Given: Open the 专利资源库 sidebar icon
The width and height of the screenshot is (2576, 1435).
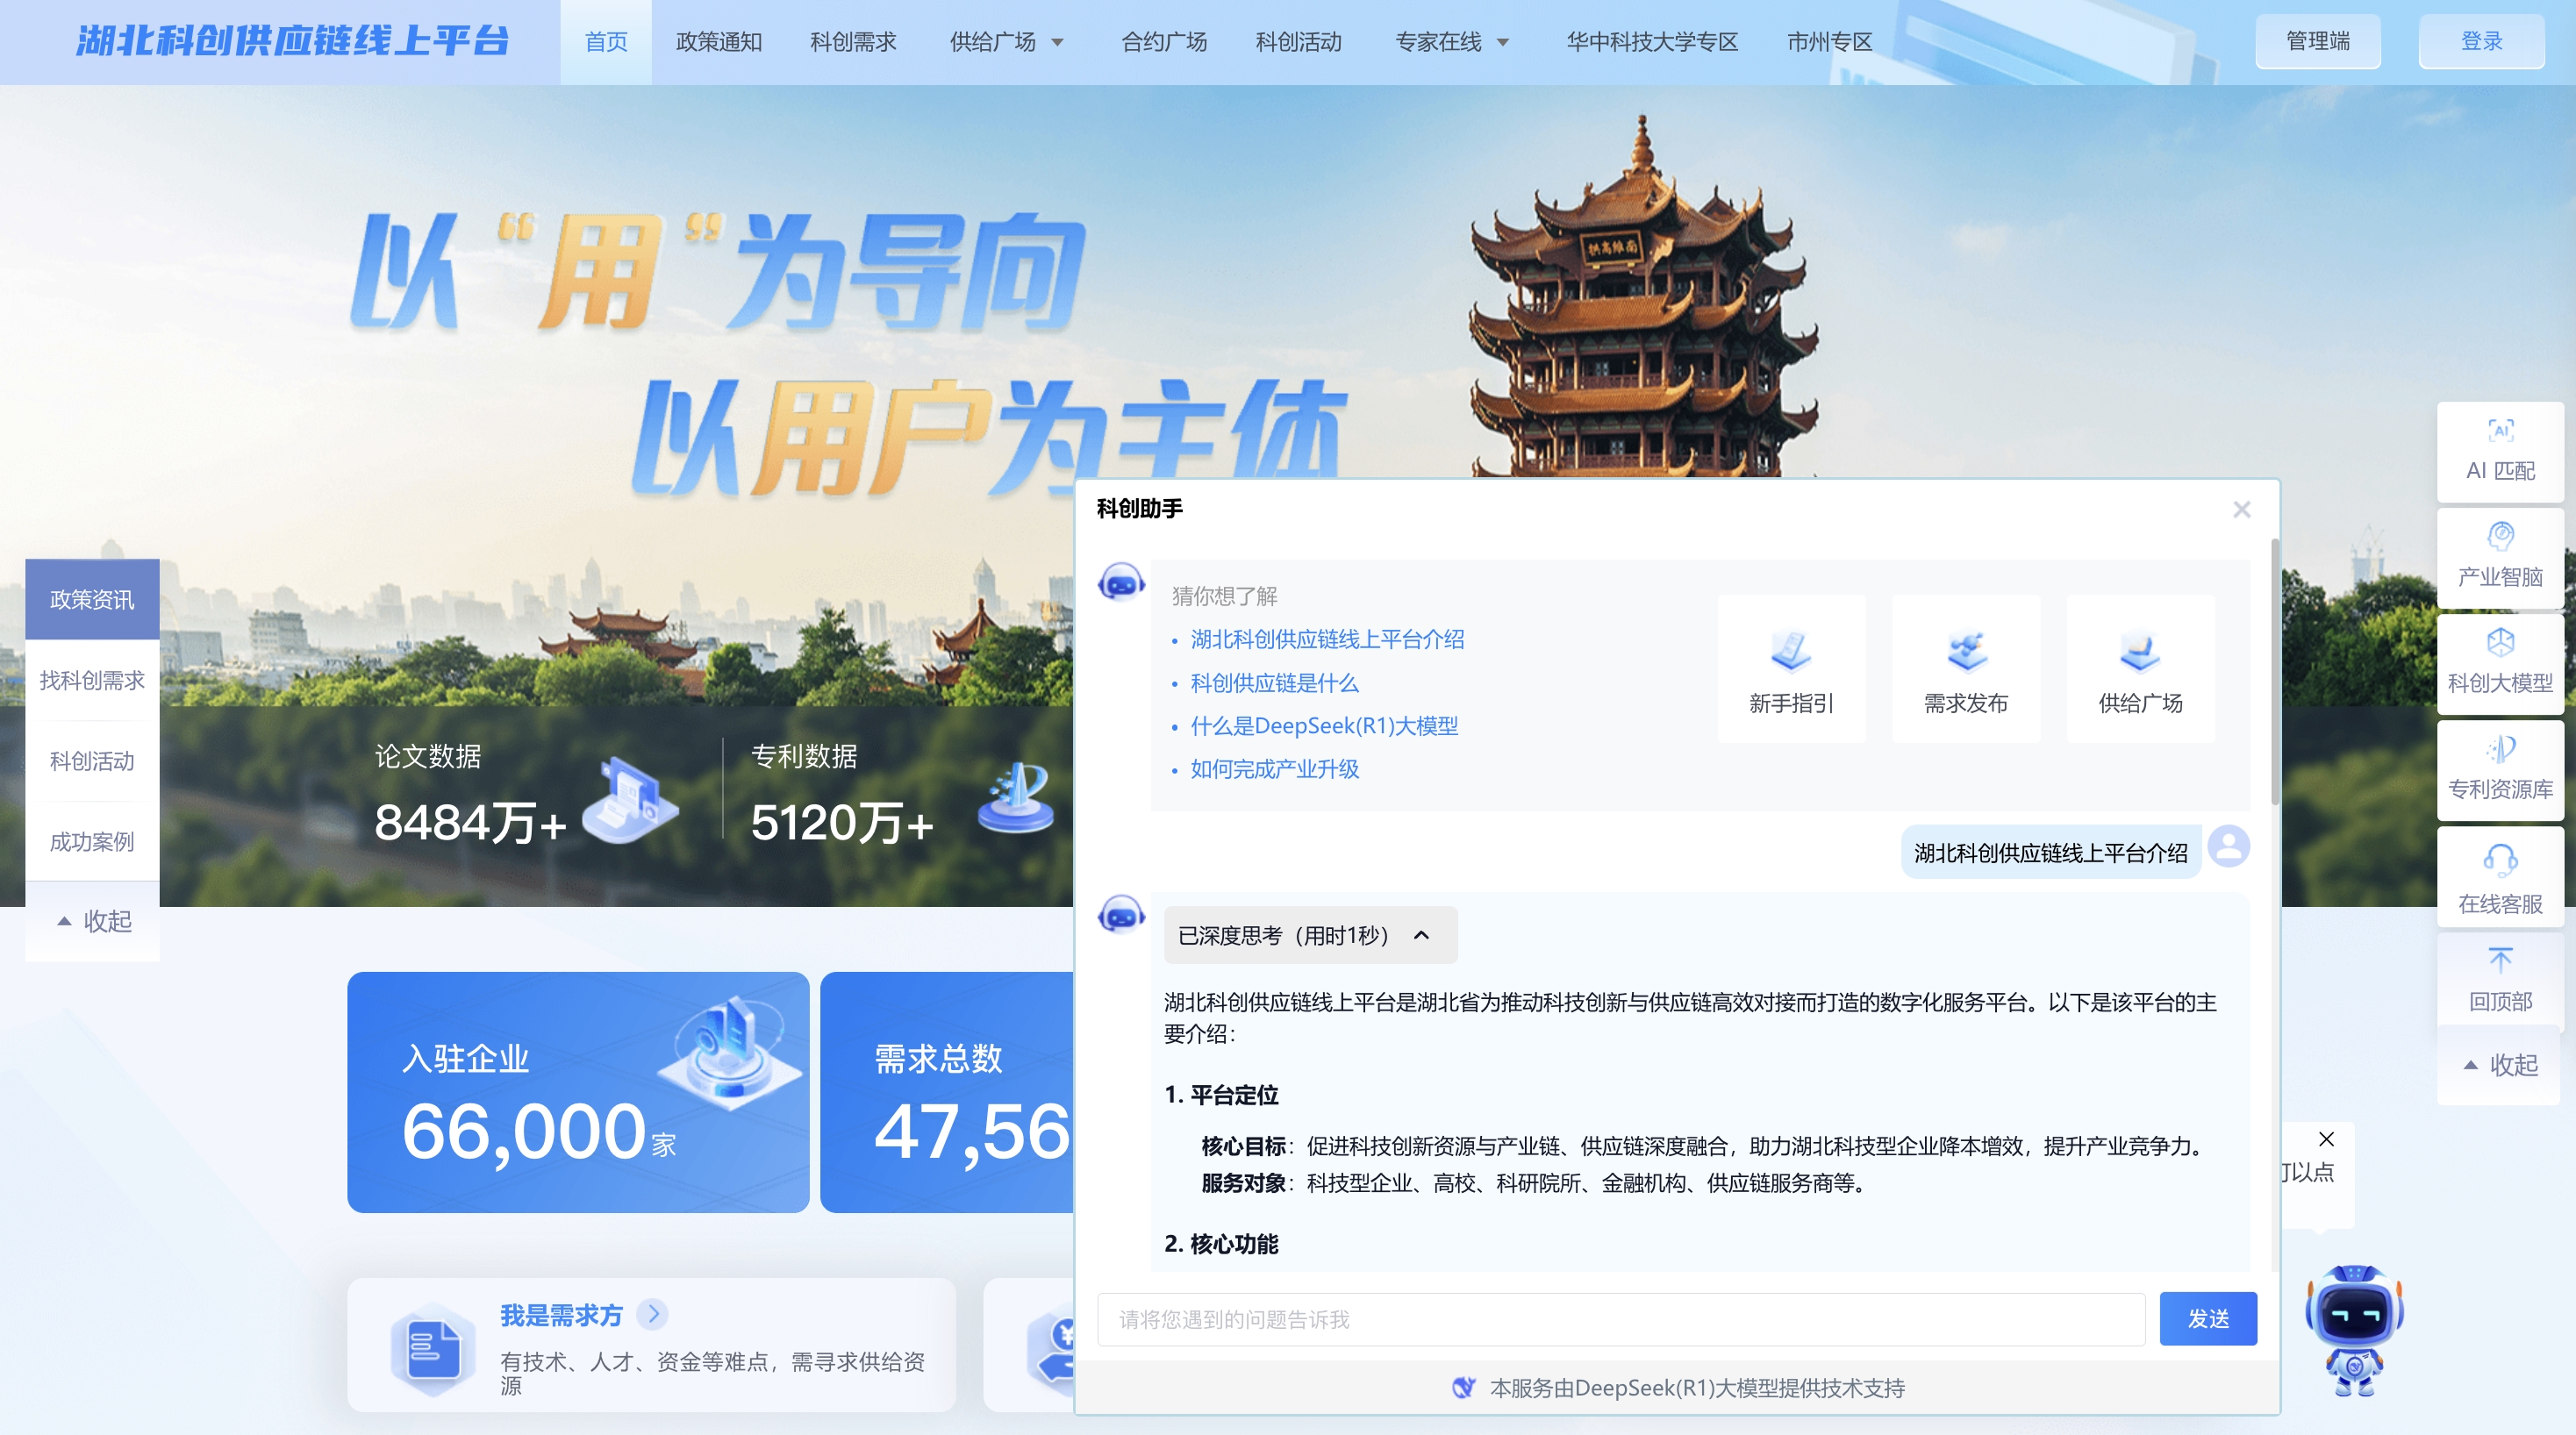Looking at the screenshot, I should 2499,749.
